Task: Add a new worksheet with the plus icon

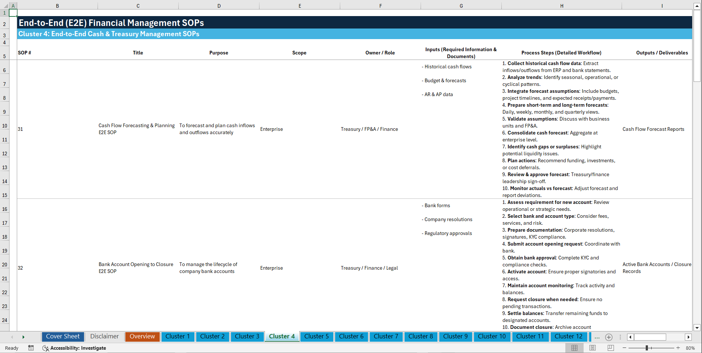Action: [x=609, y=337]
